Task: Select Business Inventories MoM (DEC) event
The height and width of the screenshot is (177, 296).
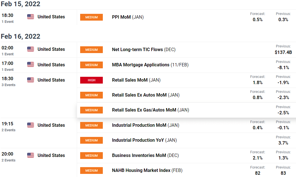Action: tap(145, 155)
